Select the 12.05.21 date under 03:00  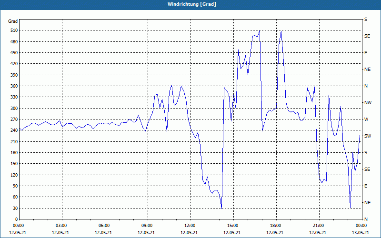pyautogui.click(x=60, y=233)
